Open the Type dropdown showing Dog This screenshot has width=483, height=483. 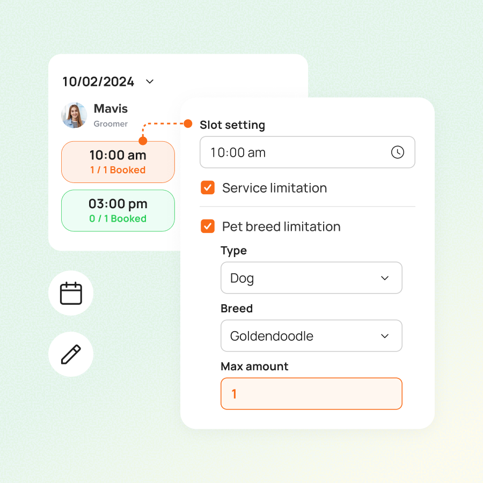(311, 278)
